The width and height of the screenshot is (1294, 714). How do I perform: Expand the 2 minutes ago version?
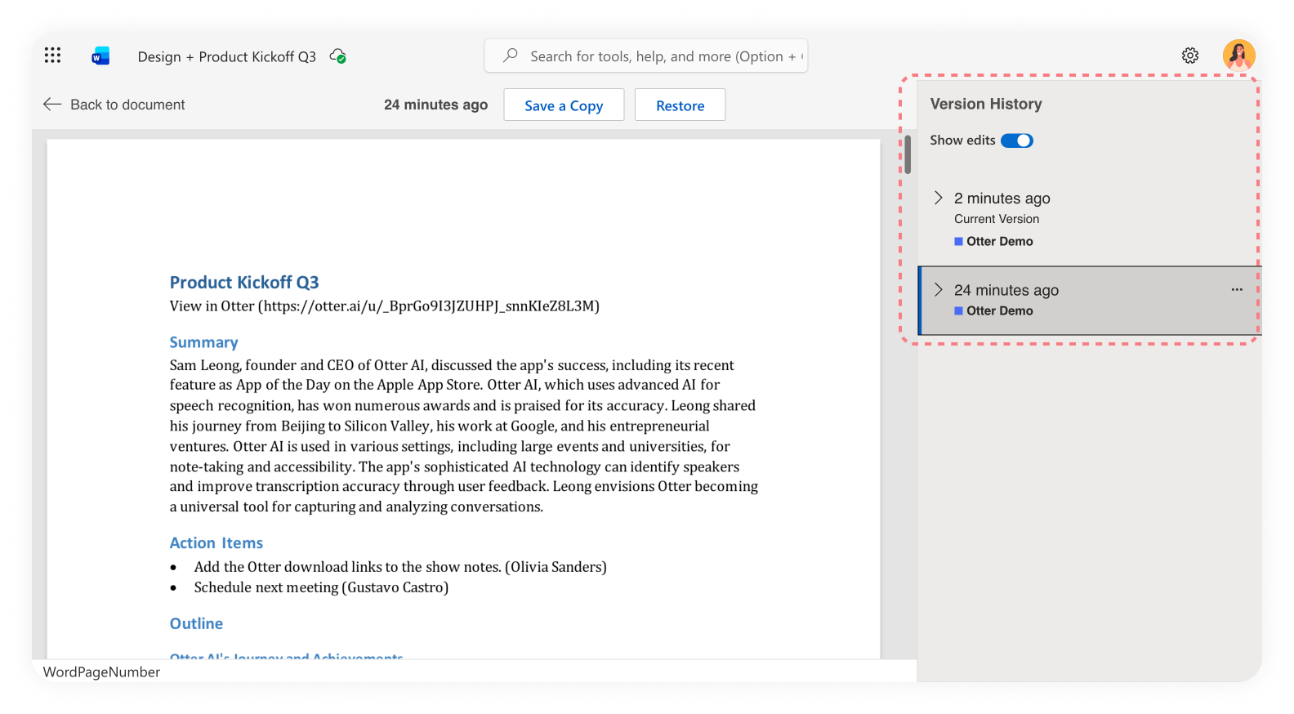pos(939,198)
